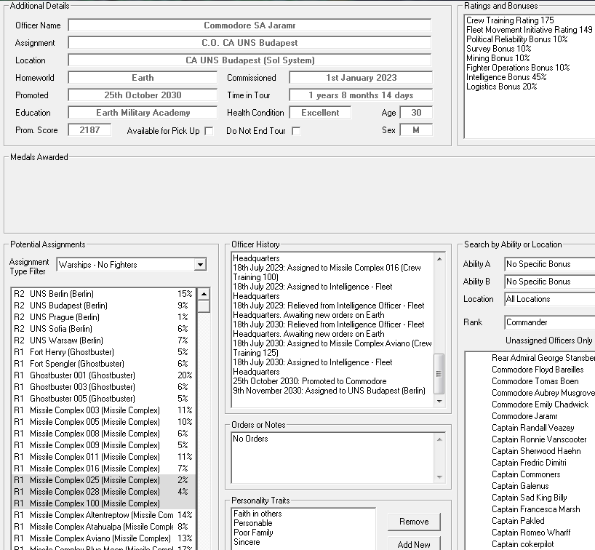The image size is (595, 550).
Task: Select Missile Complex 005 assignment row
Action: [x=103, y=422]
